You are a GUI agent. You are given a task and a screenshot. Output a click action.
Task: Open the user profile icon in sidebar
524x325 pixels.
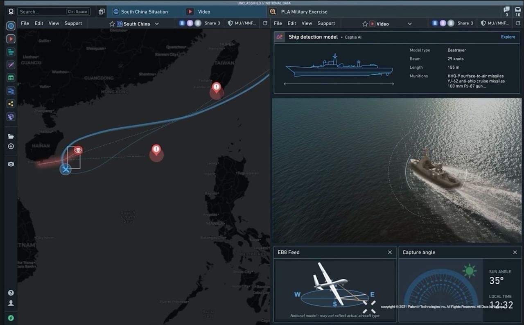(11, 303)
